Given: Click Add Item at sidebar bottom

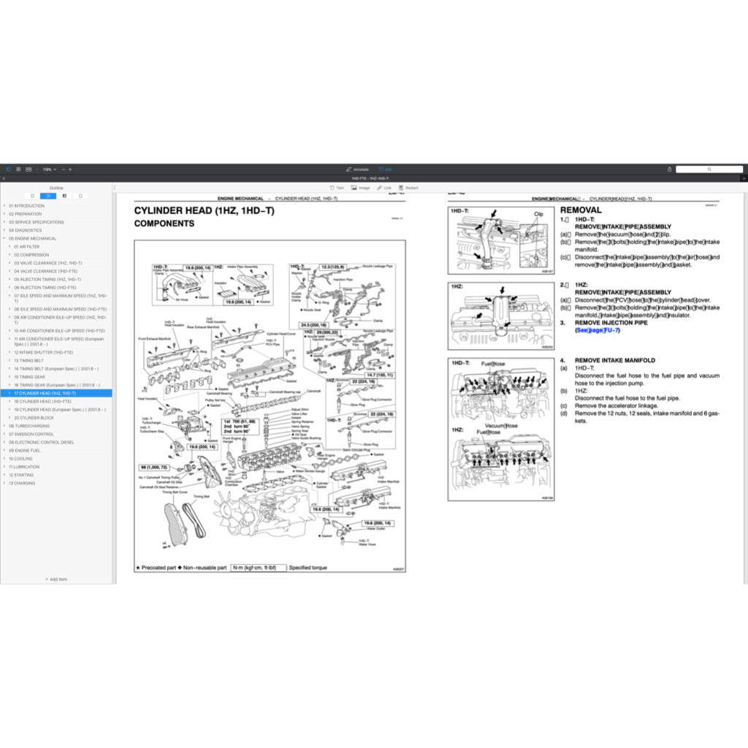Looking at the screenshot, I should (56, 579).
